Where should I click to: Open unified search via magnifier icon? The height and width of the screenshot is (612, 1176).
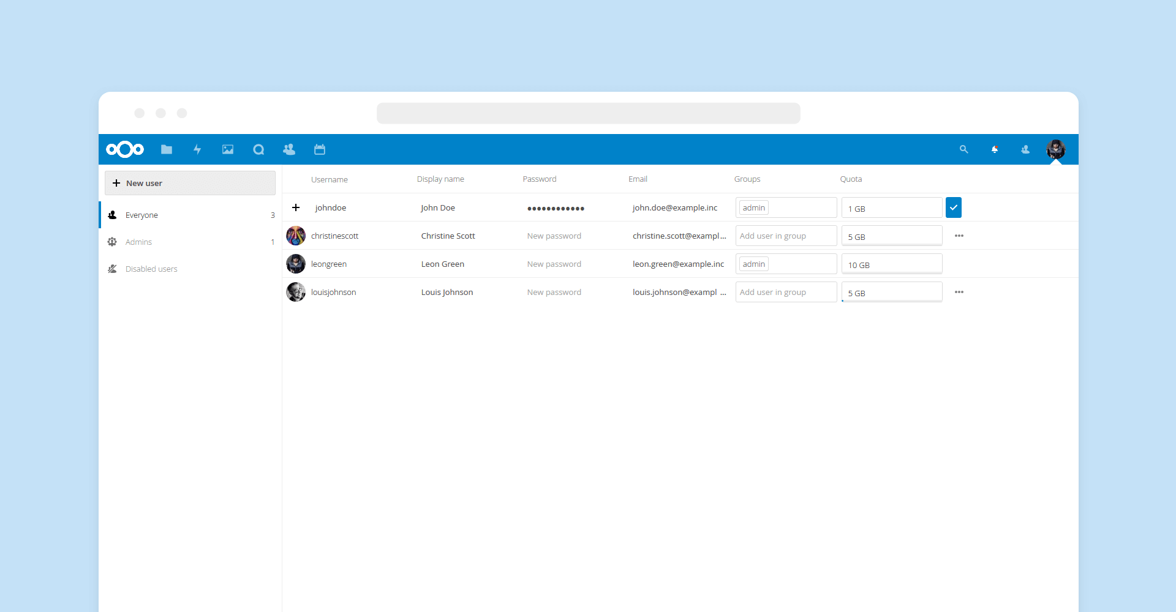[963, 149]
